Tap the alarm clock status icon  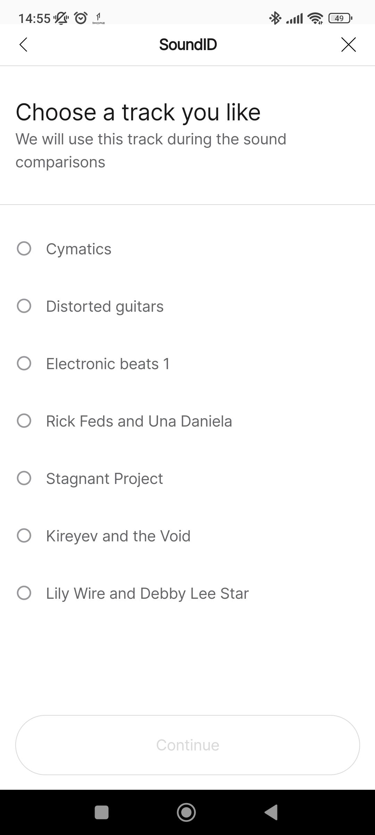click(x=81, y=18)
